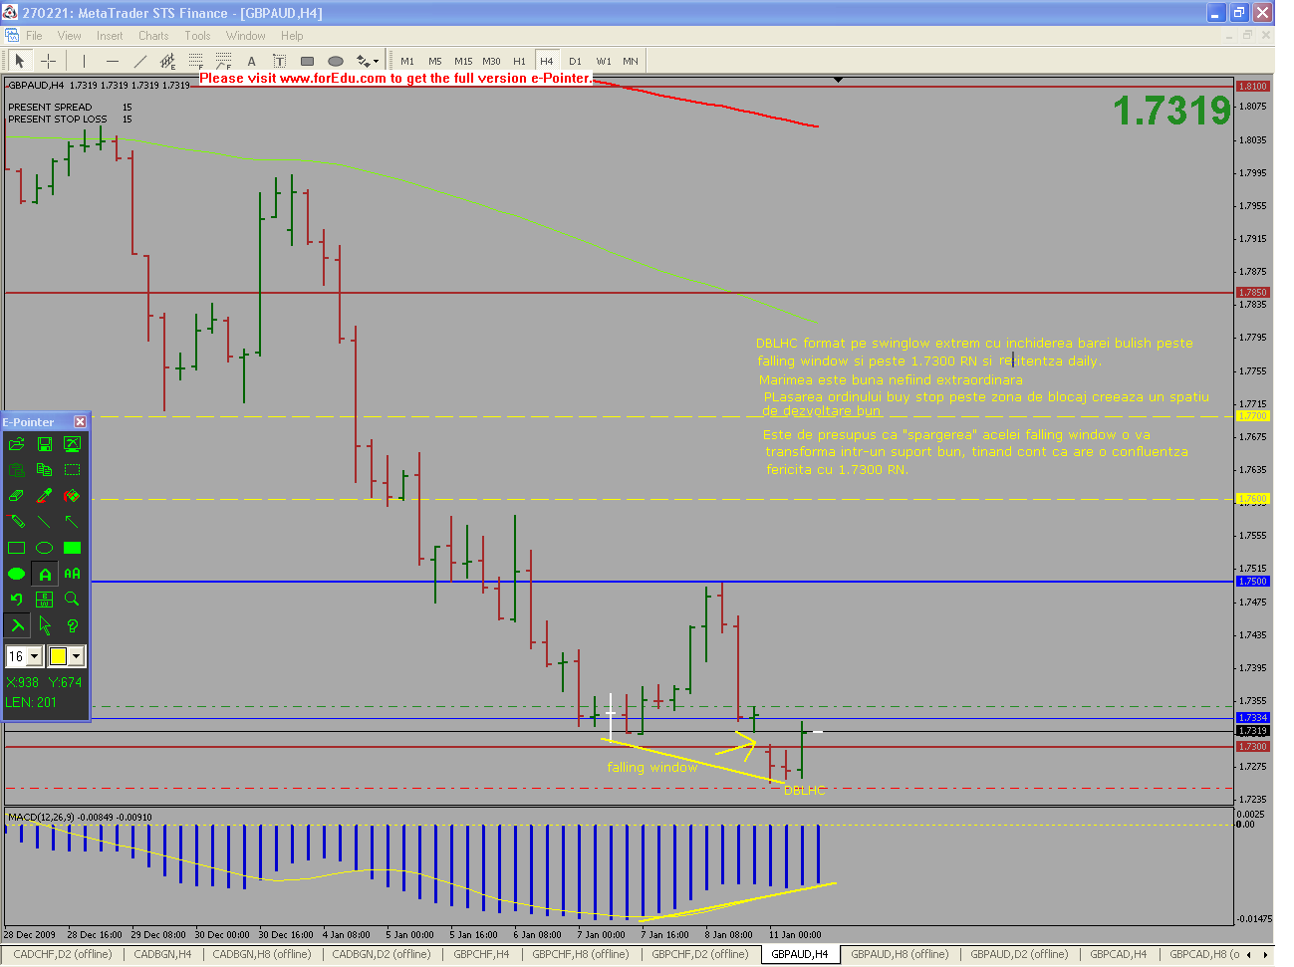Toggle the D1 timeframe button
1294x967 pixels.
pos(575,61)
